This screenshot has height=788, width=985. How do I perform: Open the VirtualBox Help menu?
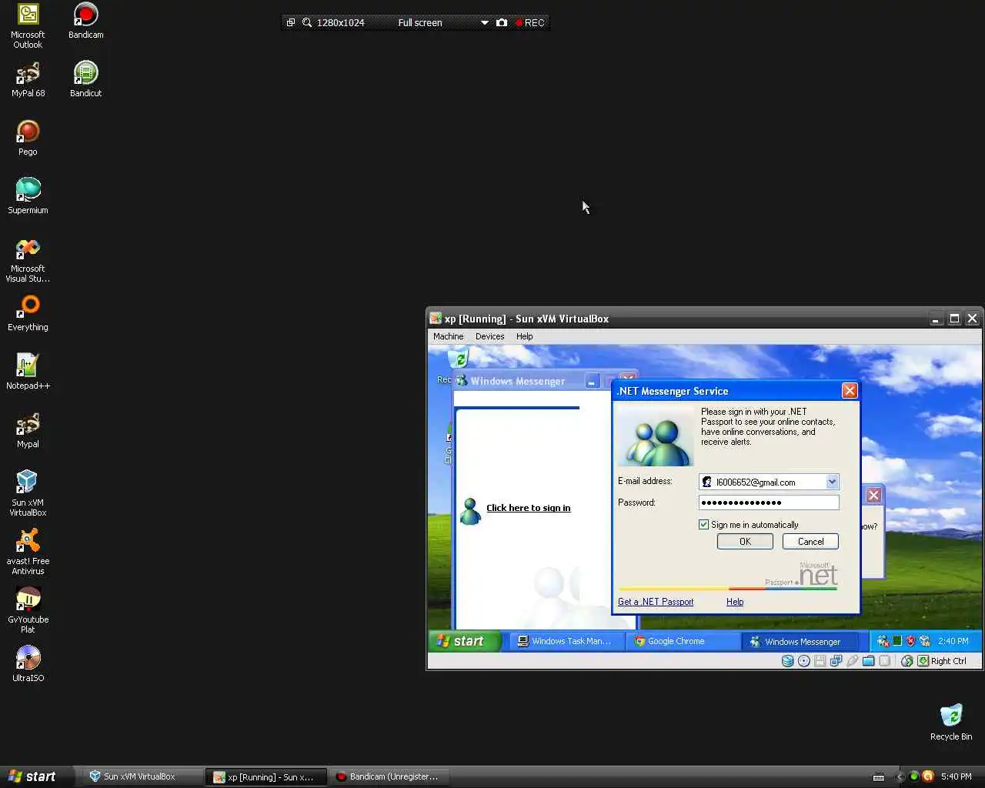525,336
